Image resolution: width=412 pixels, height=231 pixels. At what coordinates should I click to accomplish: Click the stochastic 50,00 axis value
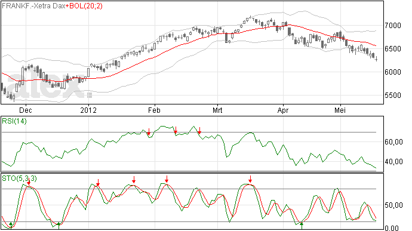tap(393, 205)
